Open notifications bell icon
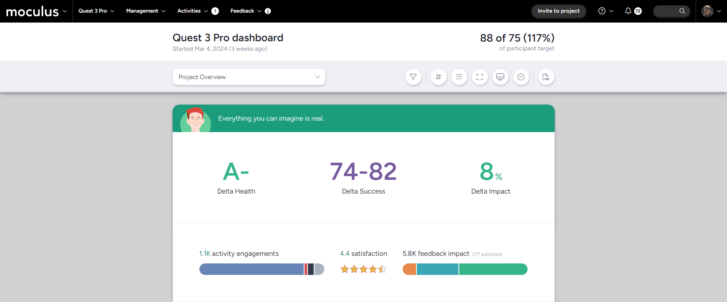This screenshot has height=302, width=727. [x=628, y=11]
